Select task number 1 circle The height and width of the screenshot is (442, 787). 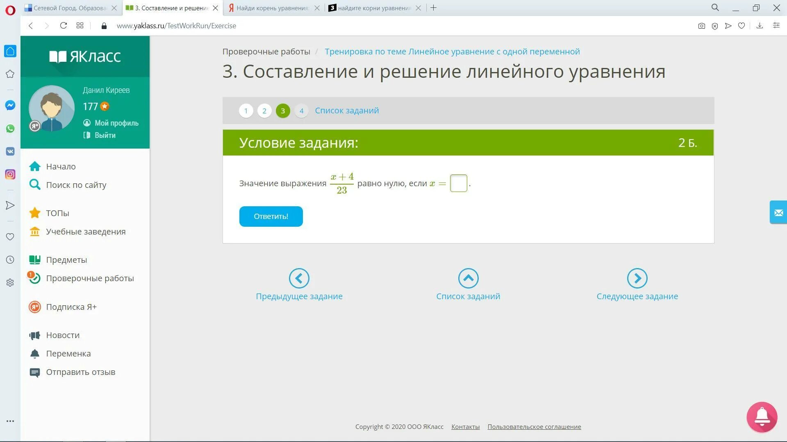click(x=246, y=110)
